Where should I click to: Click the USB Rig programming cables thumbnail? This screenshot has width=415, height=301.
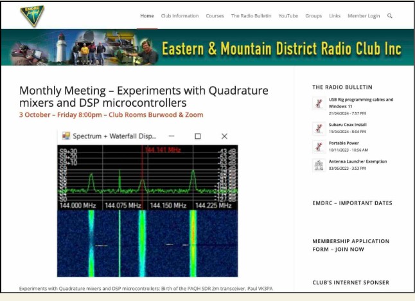pyautogui.click(x=318, y=104)
